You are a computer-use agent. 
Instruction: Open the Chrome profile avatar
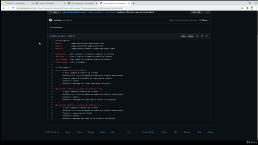[x=252, y=8]
